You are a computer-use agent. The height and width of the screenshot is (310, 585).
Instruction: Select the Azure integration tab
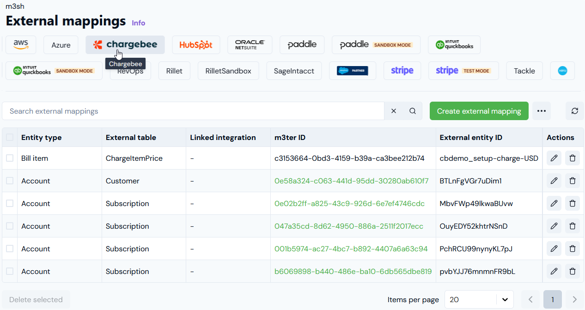(61, 45)
